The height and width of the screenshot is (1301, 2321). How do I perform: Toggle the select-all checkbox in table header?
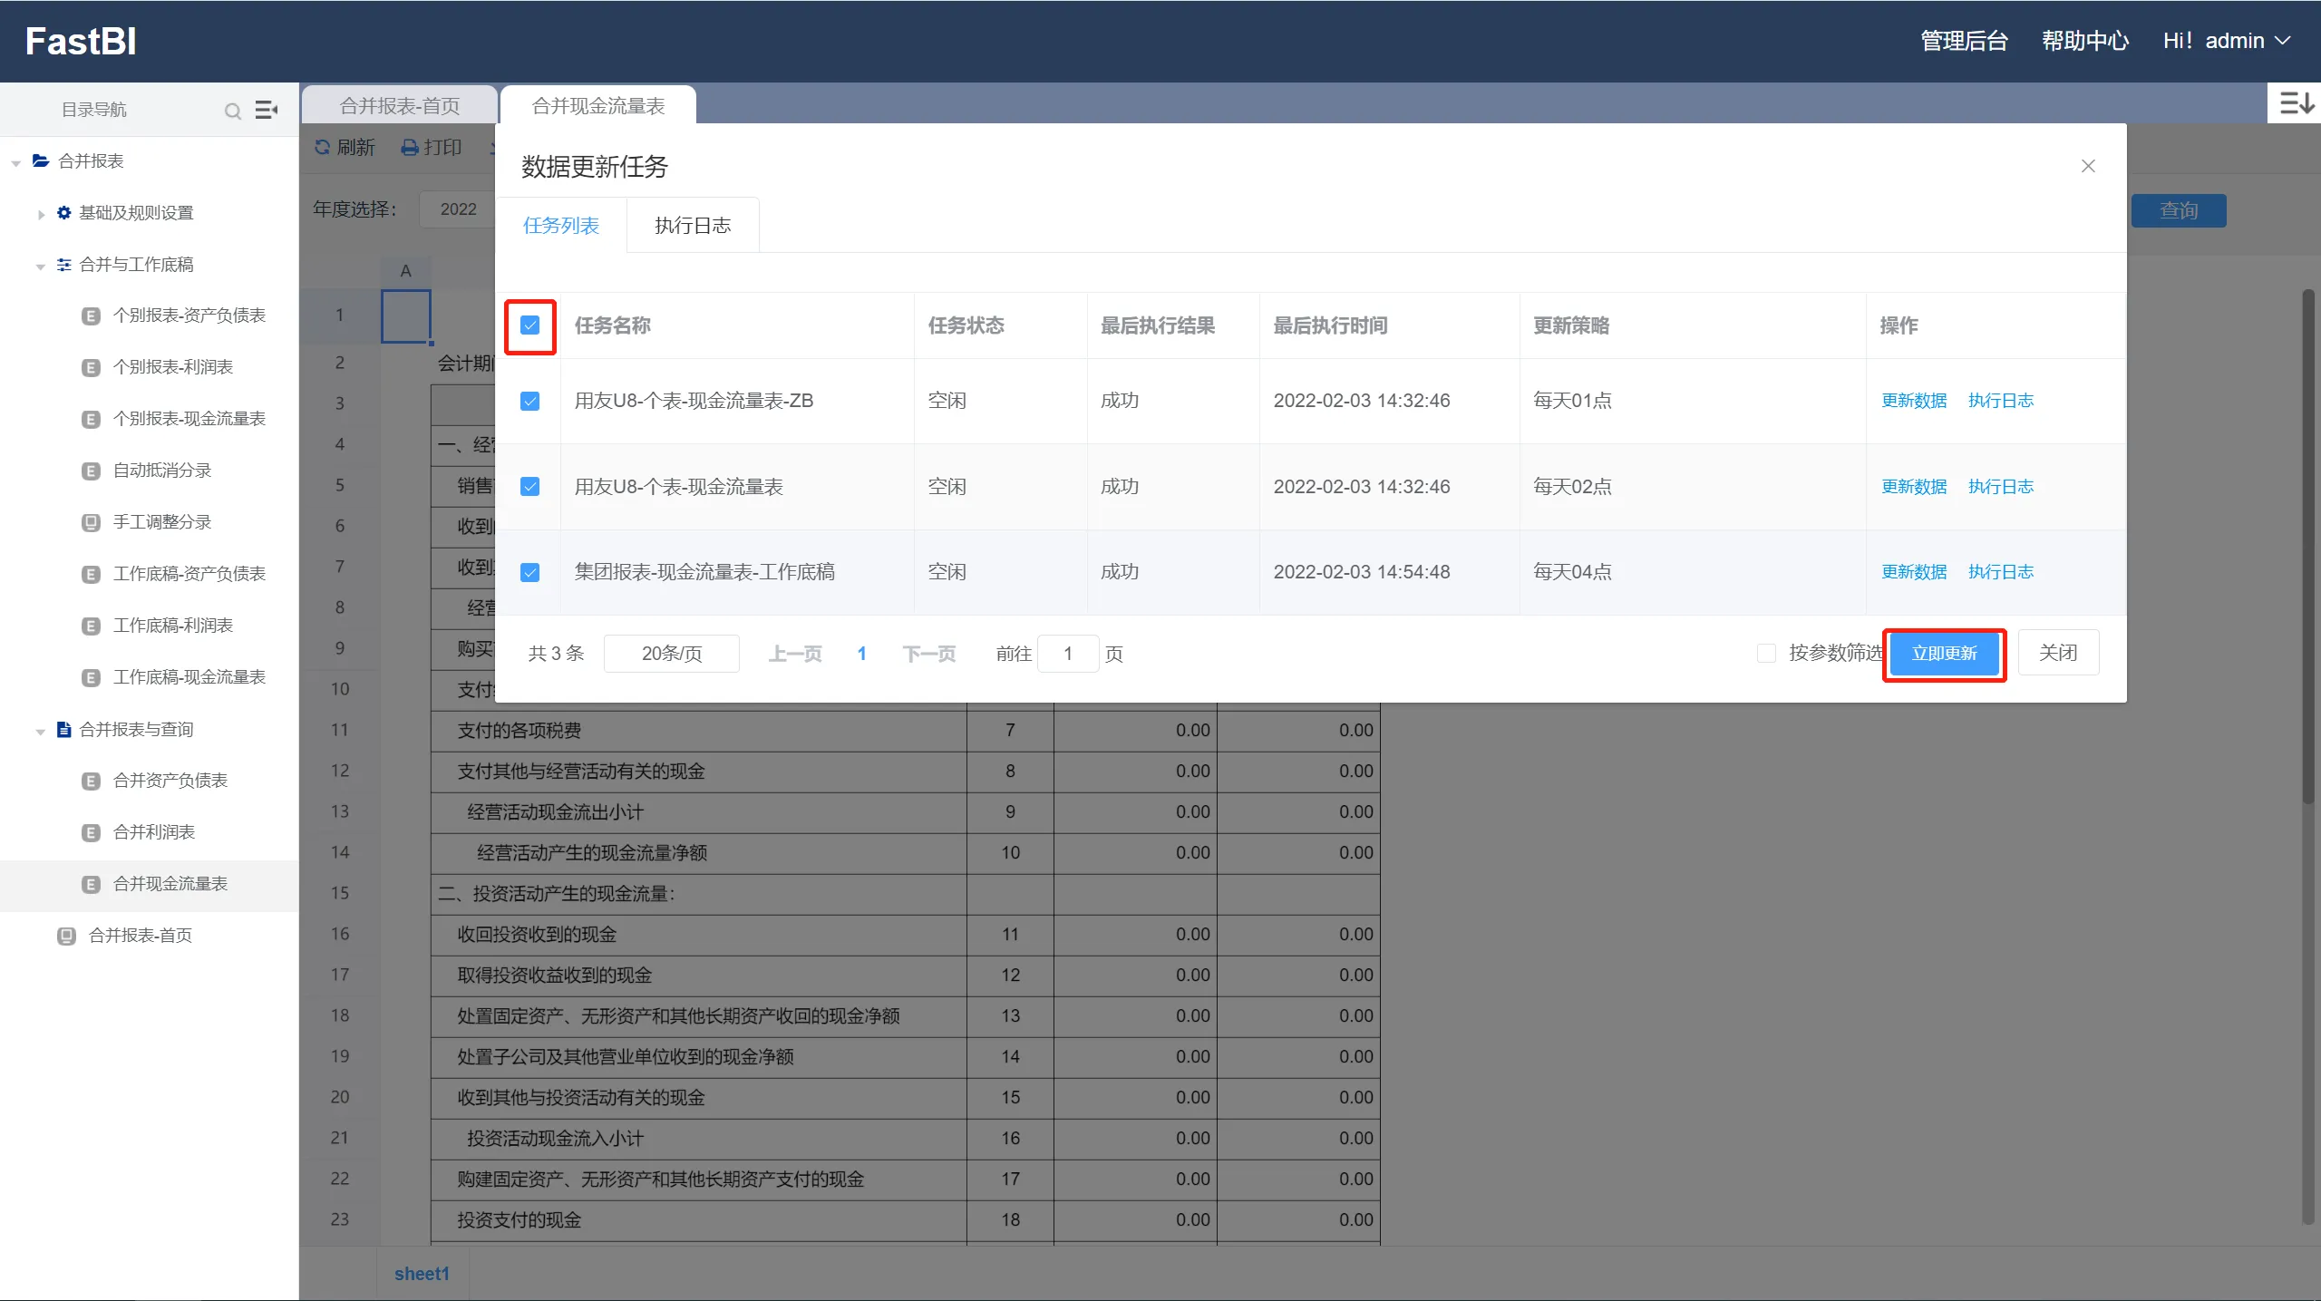point(530,325)
